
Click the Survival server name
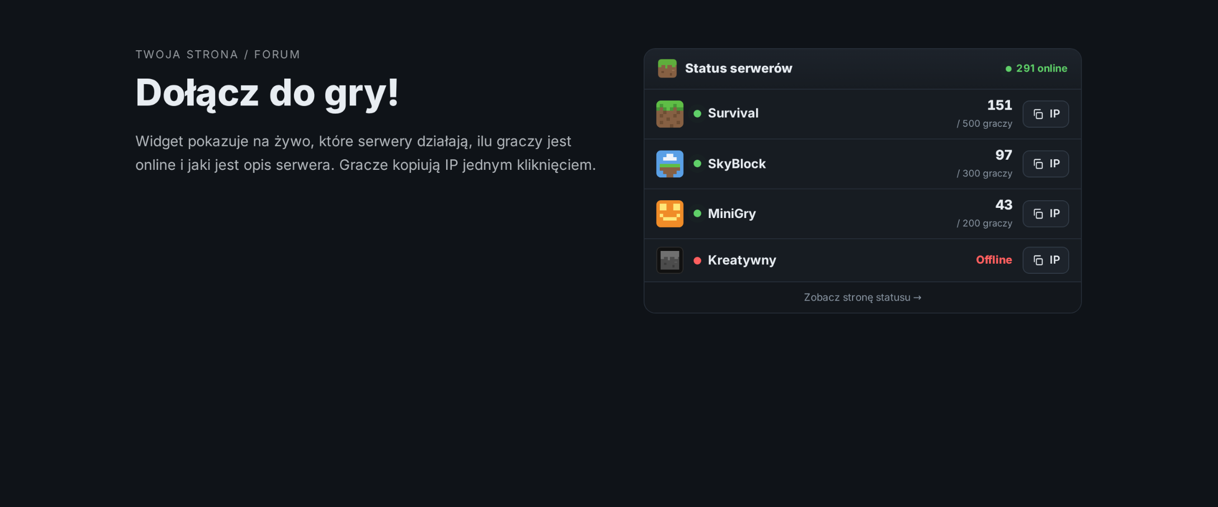coord(733,113)
